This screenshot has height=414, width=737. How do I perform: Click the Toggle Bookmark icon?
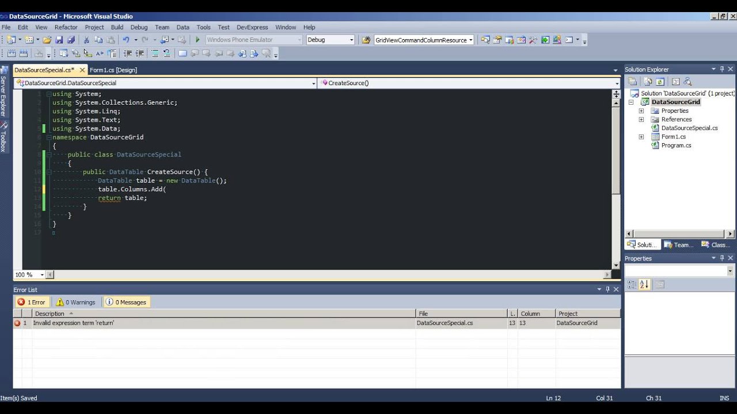(183, 53)
